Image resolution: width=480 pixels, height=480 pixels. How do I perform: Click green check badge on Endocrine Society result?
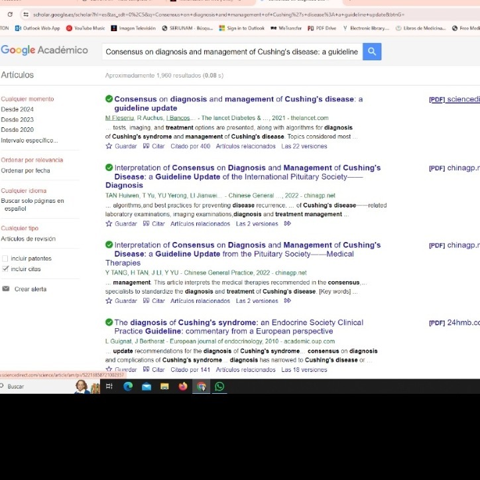pos(109,322)
